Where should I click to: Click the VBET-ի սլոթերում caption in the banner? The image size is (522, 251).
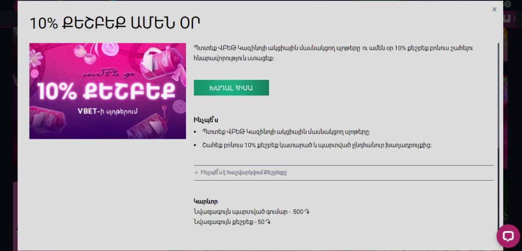pyautogui.click(x=108, y=111)
